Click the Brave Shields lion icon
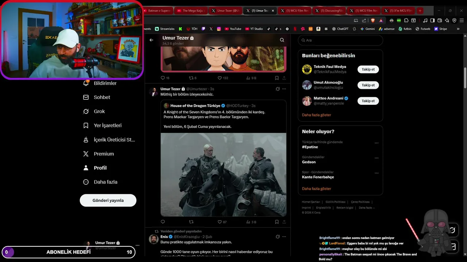The image size is (467, 262). [x=373, y=20]
